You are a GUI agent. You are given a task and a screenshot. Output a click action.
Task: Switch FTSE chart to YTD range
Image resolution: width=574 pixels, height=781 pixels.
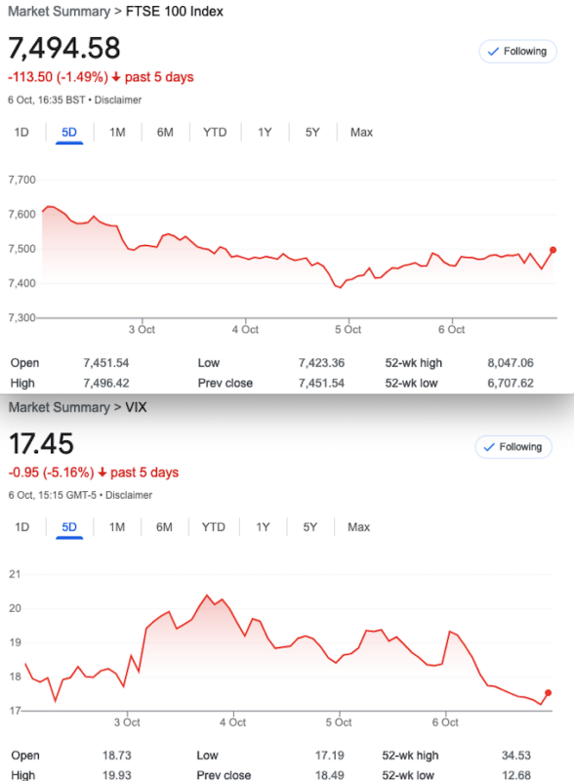pyautogui.click(x=215, y=133)
